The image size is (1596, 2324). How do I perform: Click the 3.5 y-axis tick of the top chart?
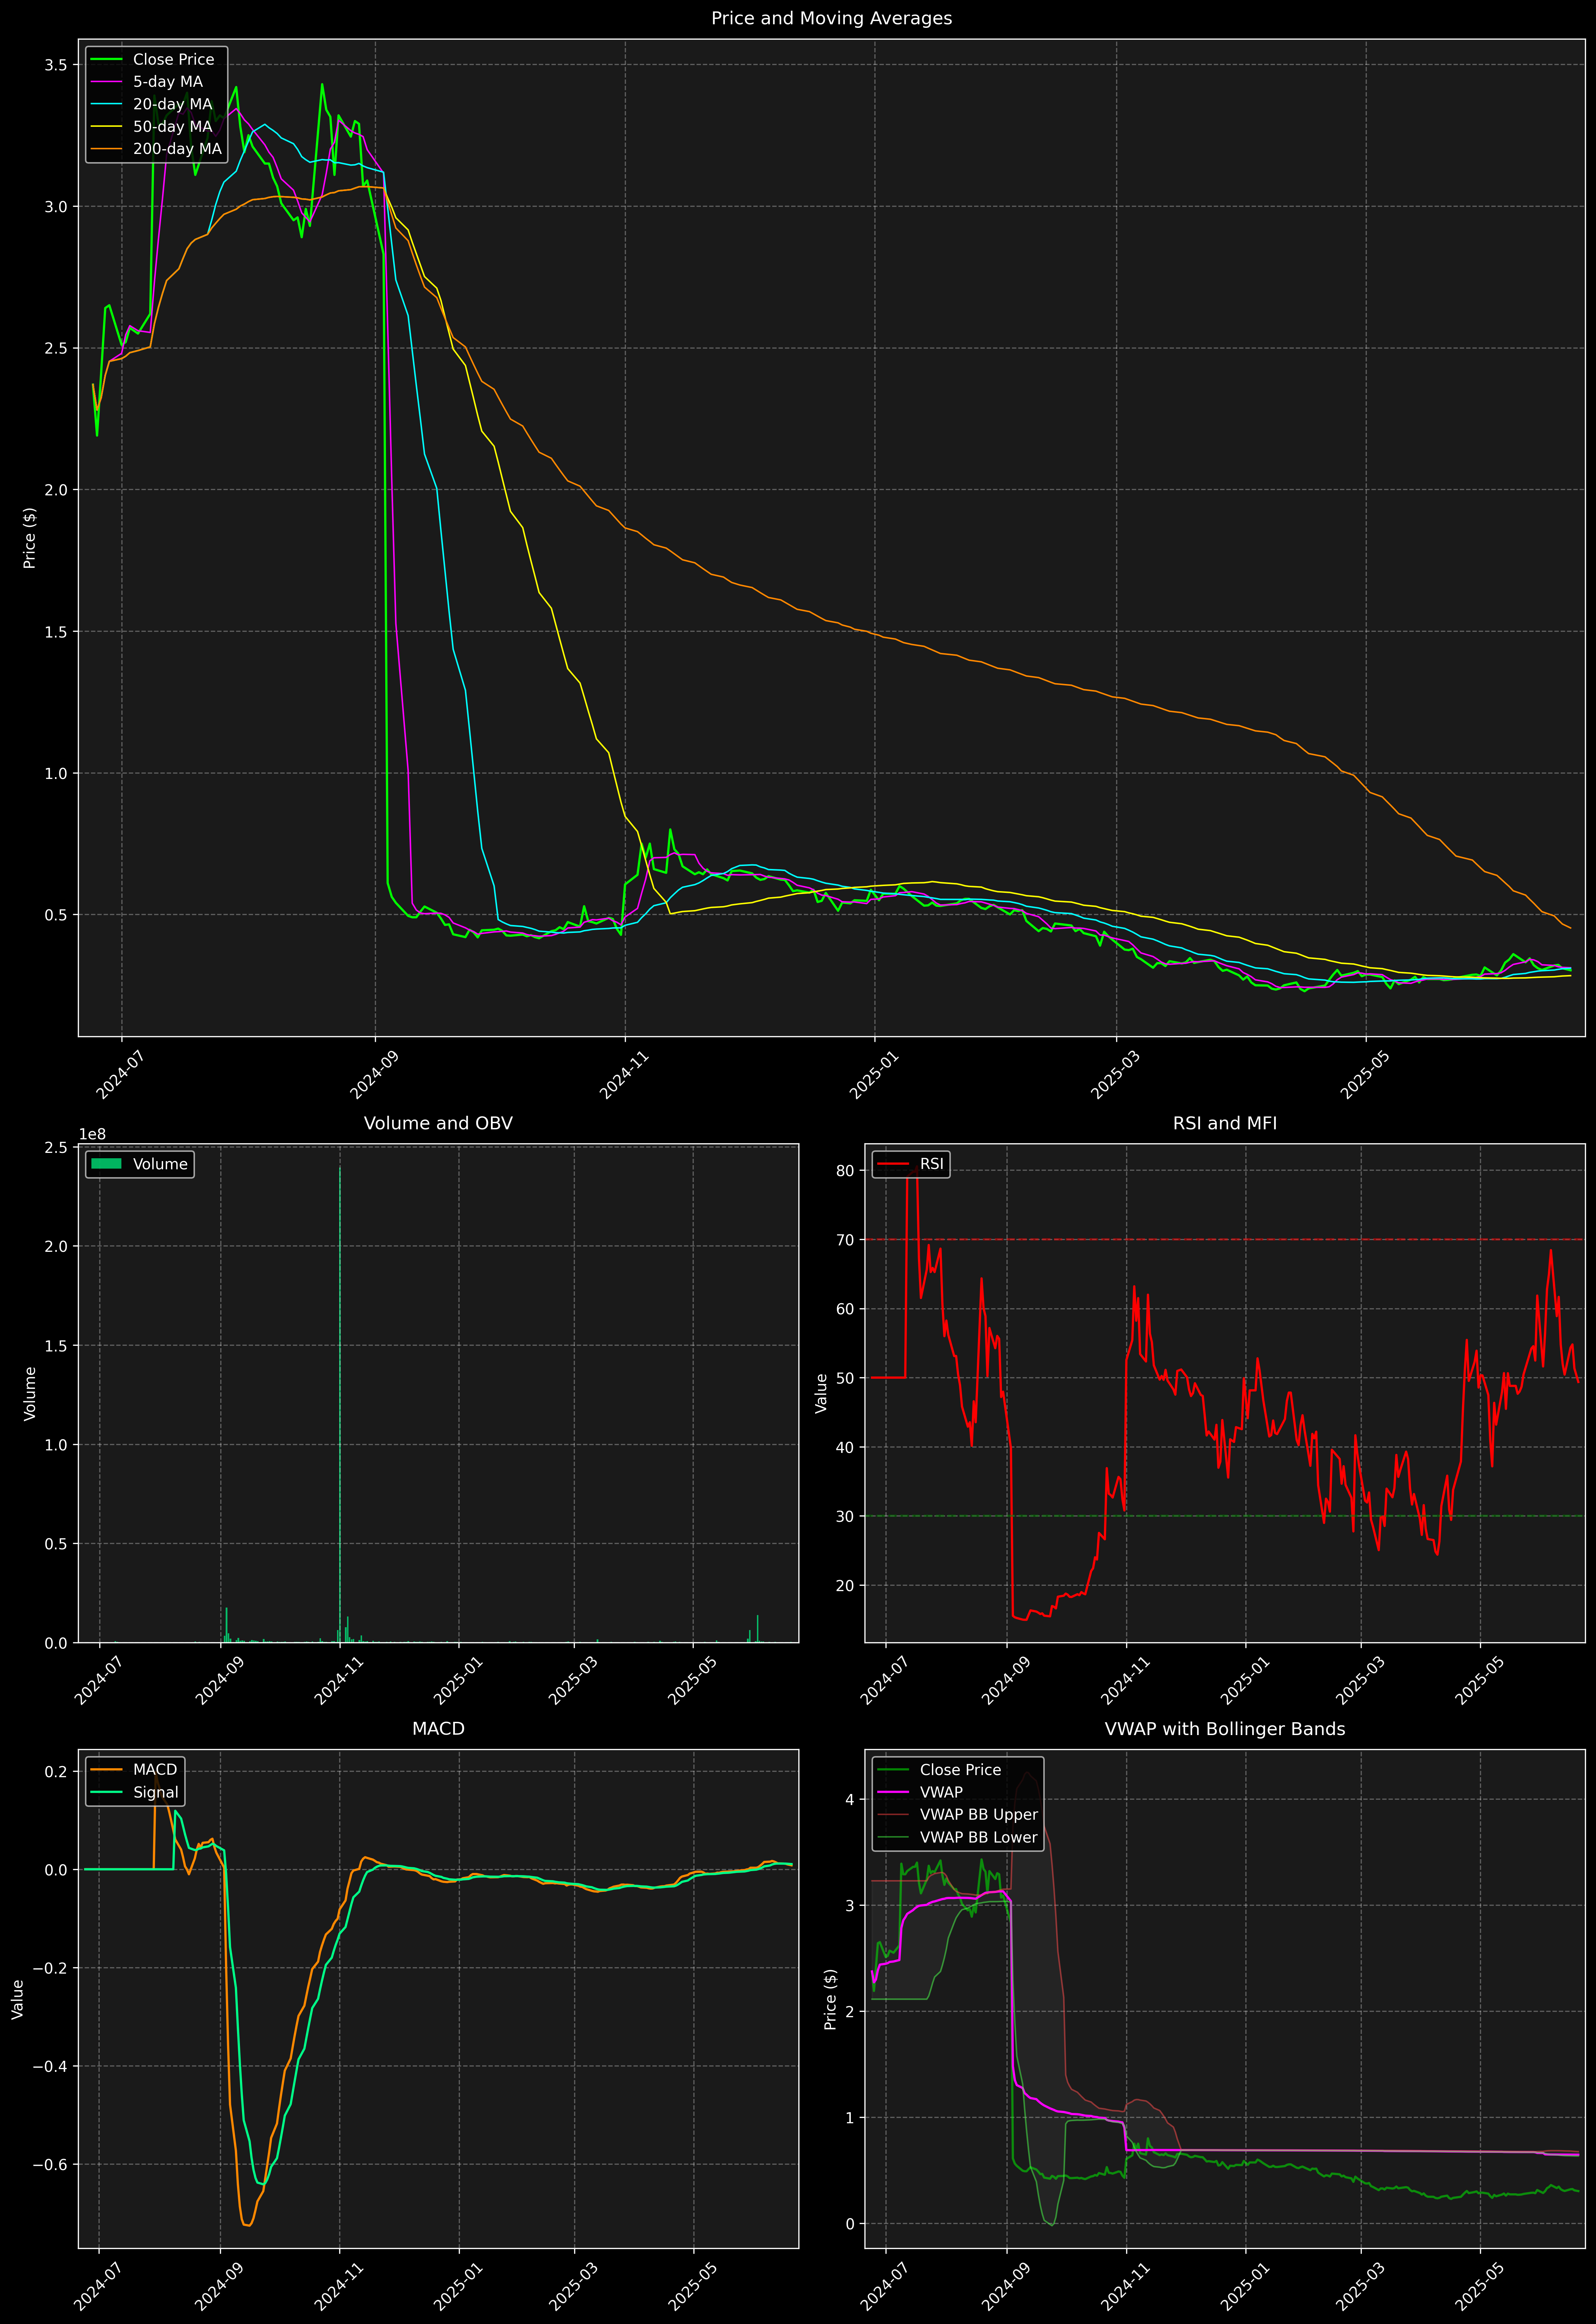pos(56,65)
